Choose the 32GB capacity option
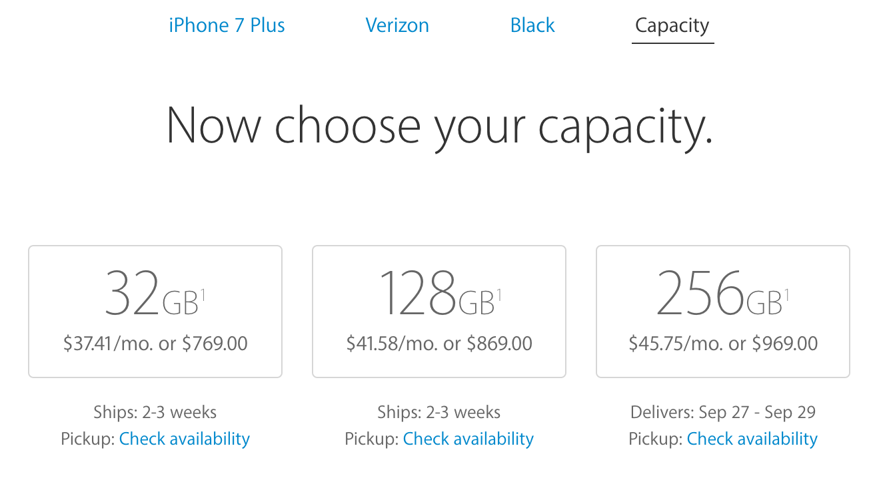889x482 pixels. pyautogui.click(x=155, y=311)
